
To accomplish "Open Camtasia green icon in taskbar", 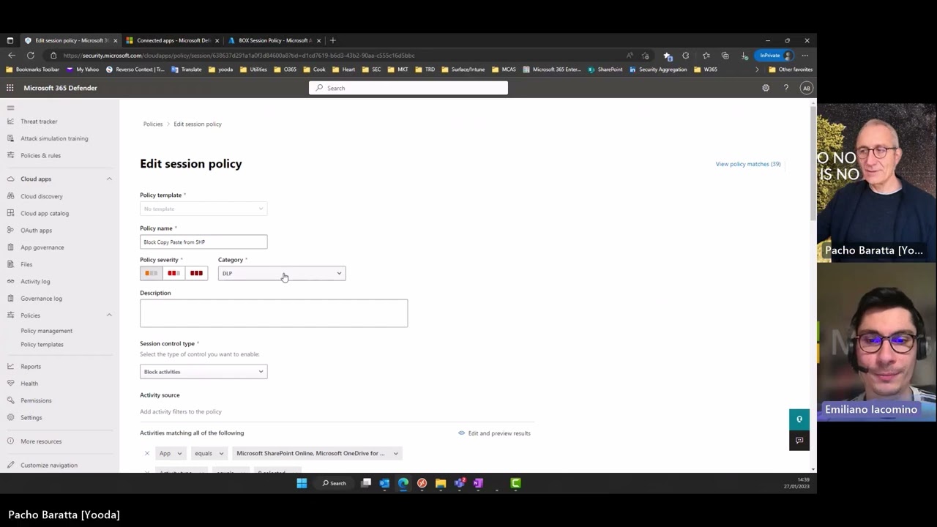I will 515,483.
